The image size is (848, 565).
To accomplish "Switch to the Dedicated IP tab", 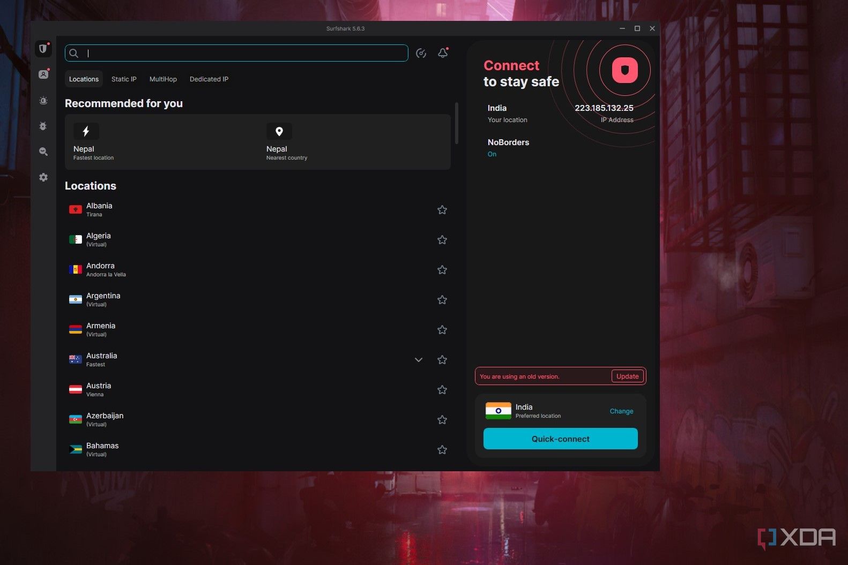I will pyautogui.click(x=209, y=79).
